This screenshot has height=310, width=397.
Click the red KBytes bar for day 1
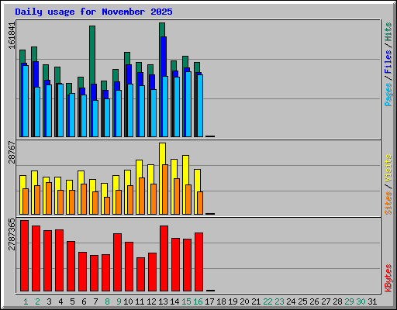[x=25, y=256]
